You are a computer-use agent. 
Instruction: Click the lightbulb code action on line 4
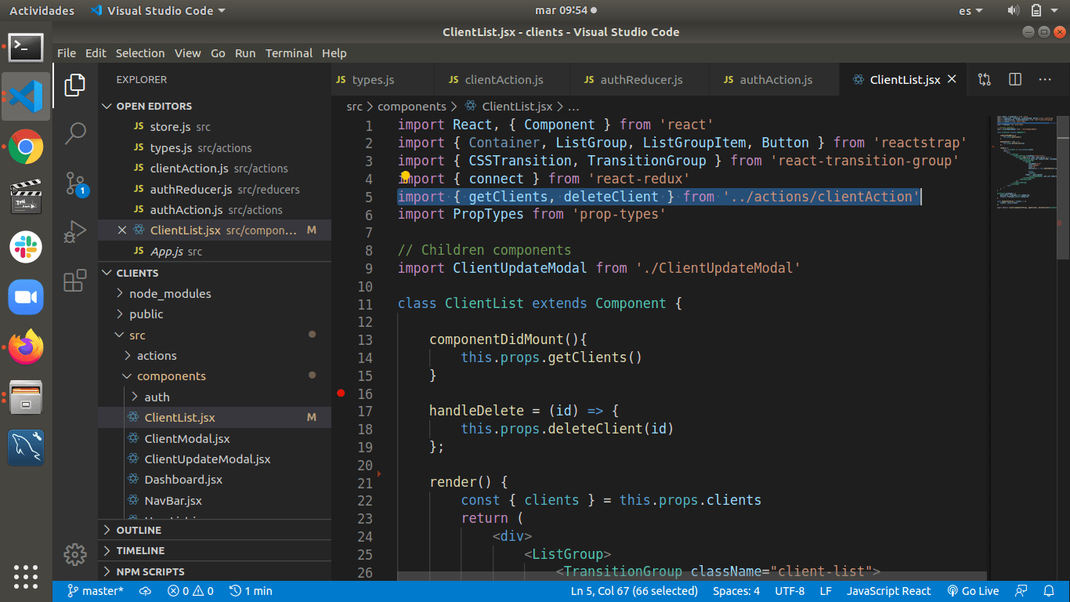pyautogui.click(x=405, y=177)
